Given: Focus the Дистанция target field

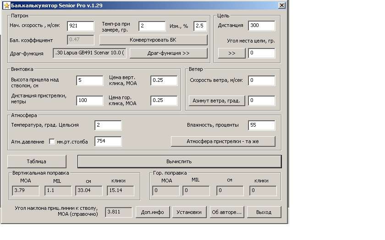Looking at the screenshot, I should coord(261,26).
